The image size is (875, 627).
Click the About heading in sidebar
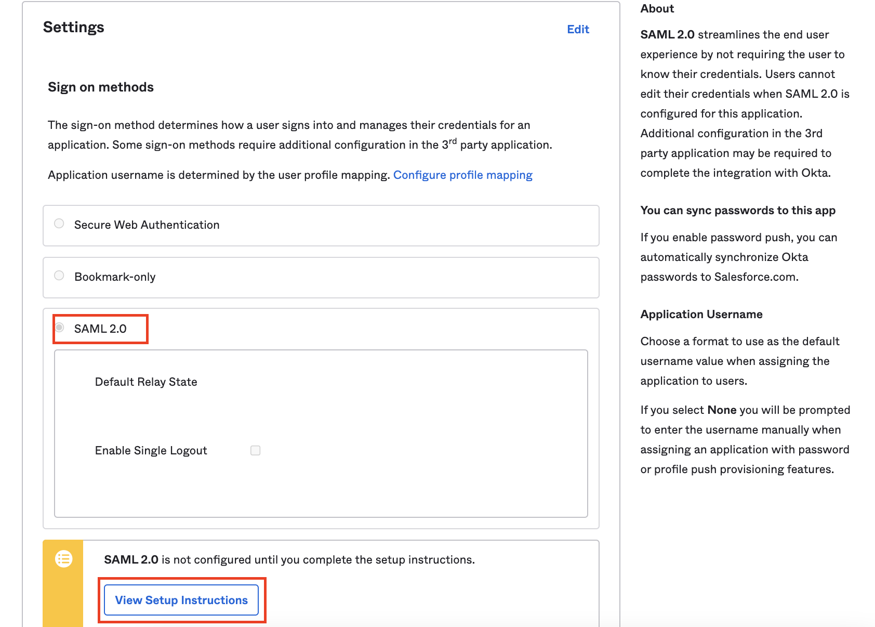(x=657, y=8)
